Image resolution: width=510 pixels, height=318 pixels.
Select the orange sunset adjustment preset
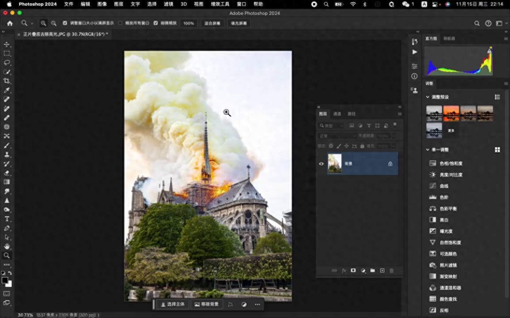(x=451, y=113)
